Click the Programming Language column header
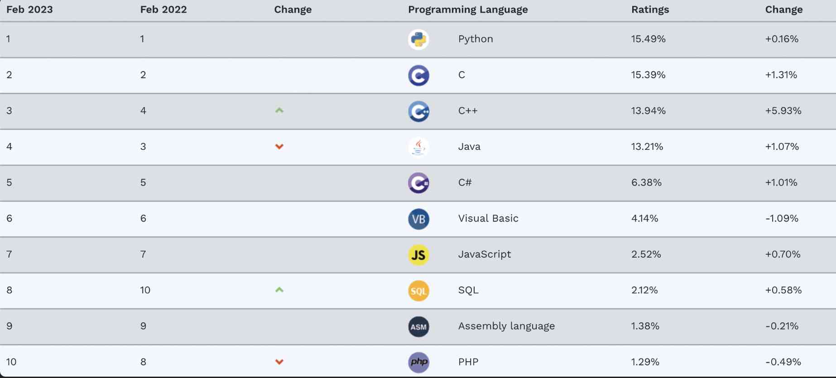Screen dimensions: 836x378 (468, 10)
